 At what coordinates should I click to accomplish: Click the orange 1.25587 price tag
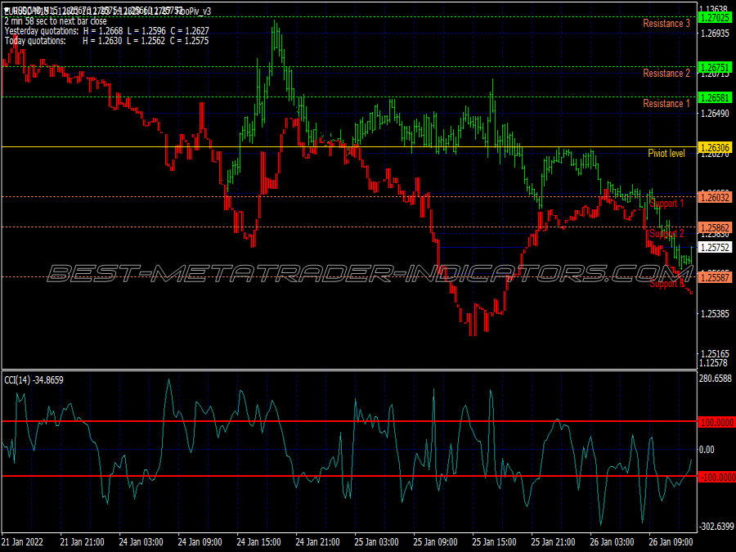[715, 277]
